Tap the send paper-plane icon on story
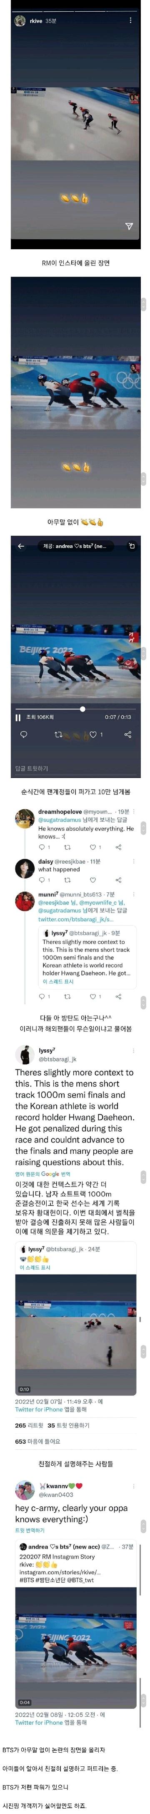Screen dimensions: 150x1814 (x=129, y=226)
